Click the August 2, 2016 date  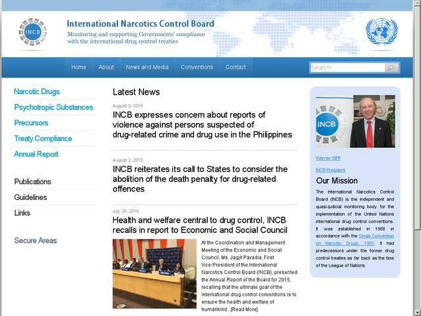click(128, 160)
